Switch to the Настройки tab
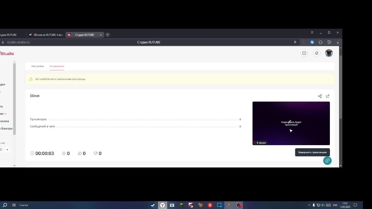Viewport: 372px width, 209px height. click(37, 66)
